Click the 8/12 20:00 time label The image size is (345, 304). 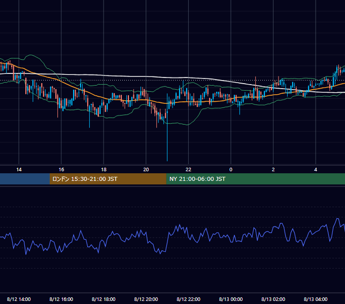click(x=146, y=299)
